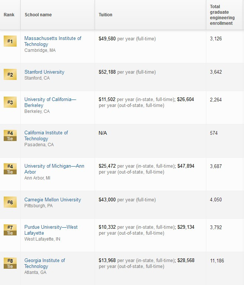Open Massachusetts Institute of Technology link
Screen dimensions: 244x285
click(53, 41)
